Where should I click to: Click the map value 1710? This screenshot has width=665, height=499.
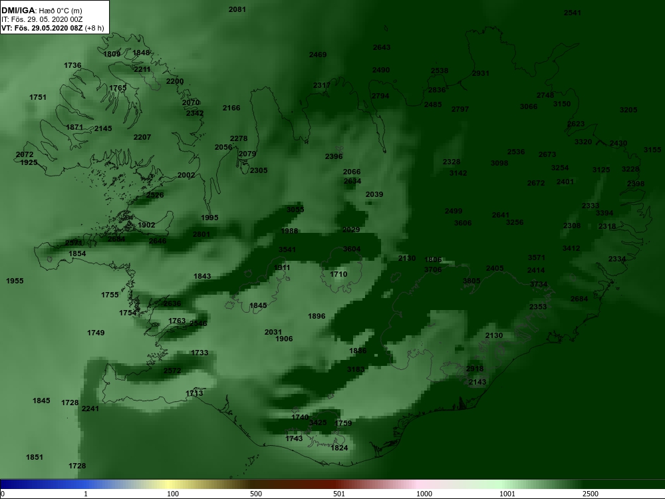(338, 275)
